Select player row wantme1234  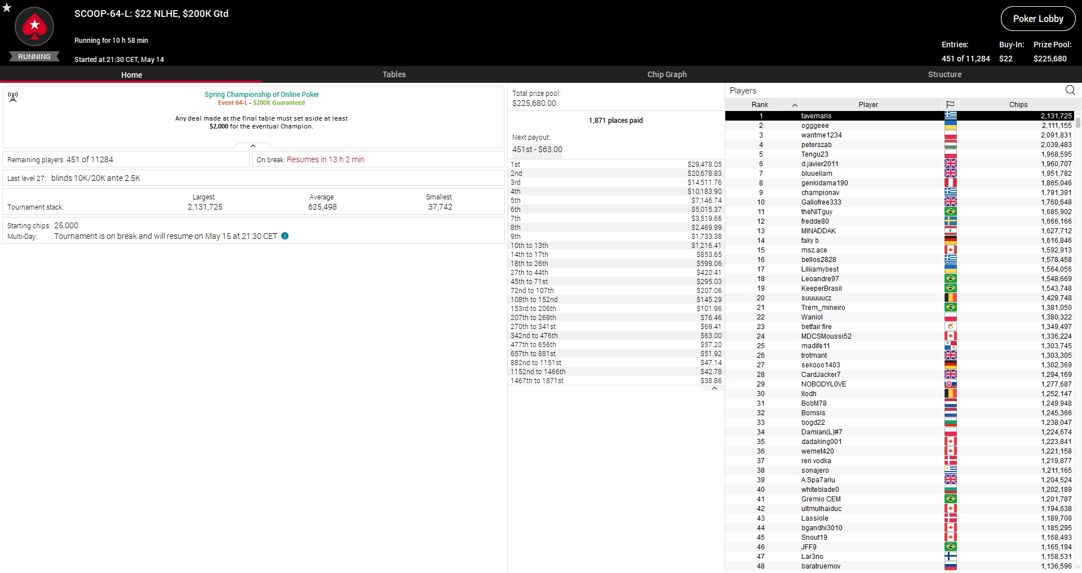tap(899, 135)
